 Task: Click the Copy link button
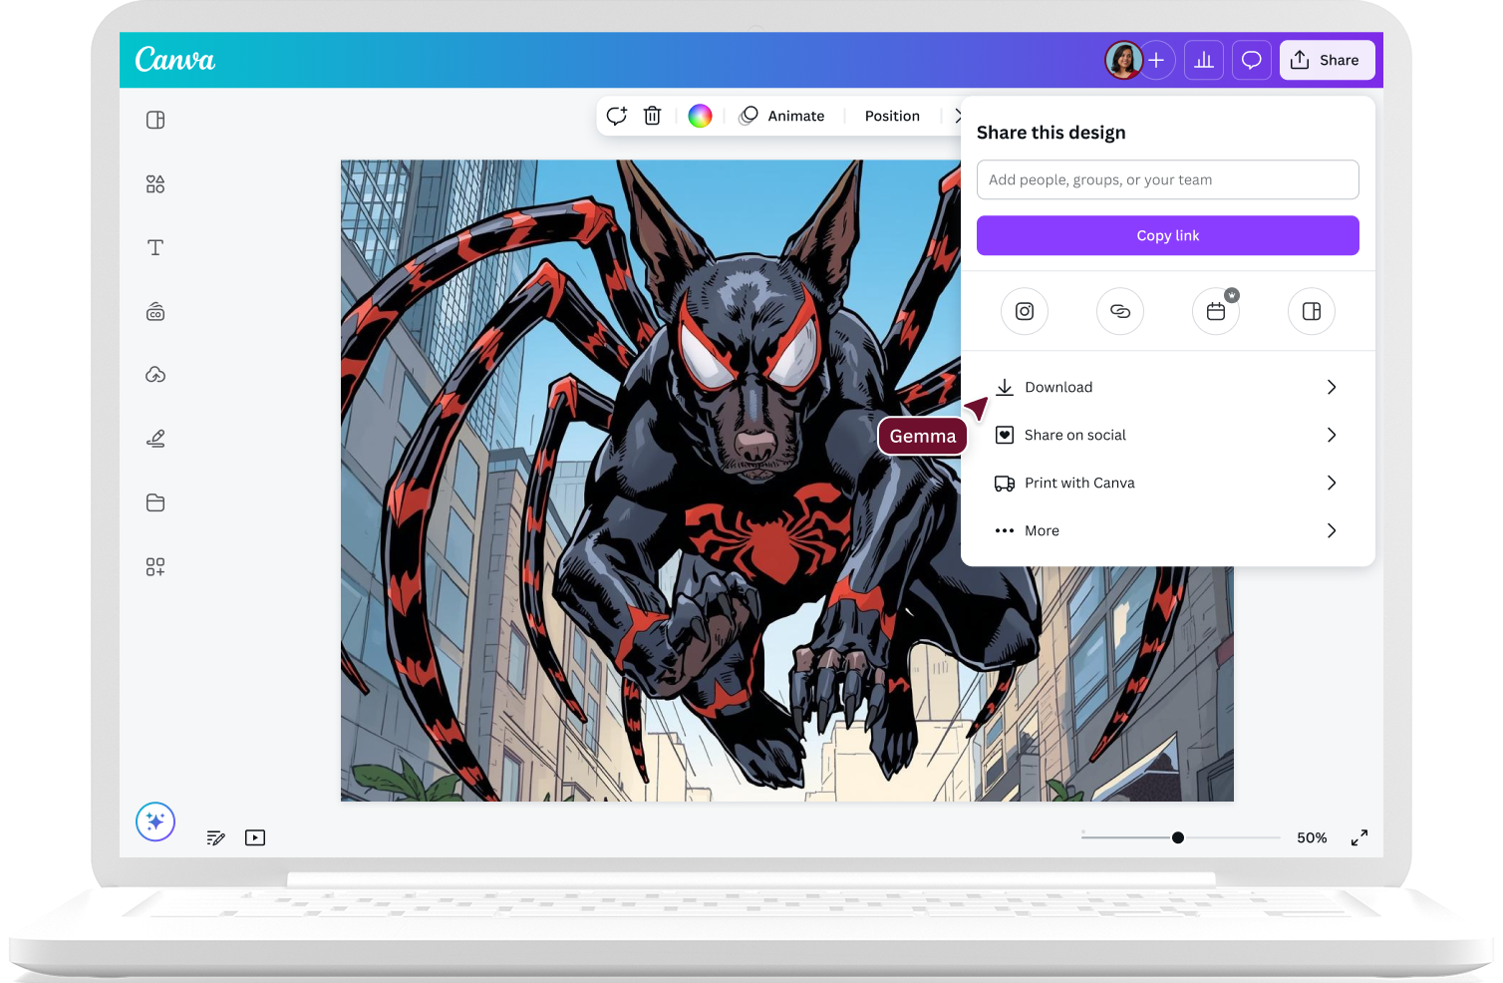(x=1167, y=235)
